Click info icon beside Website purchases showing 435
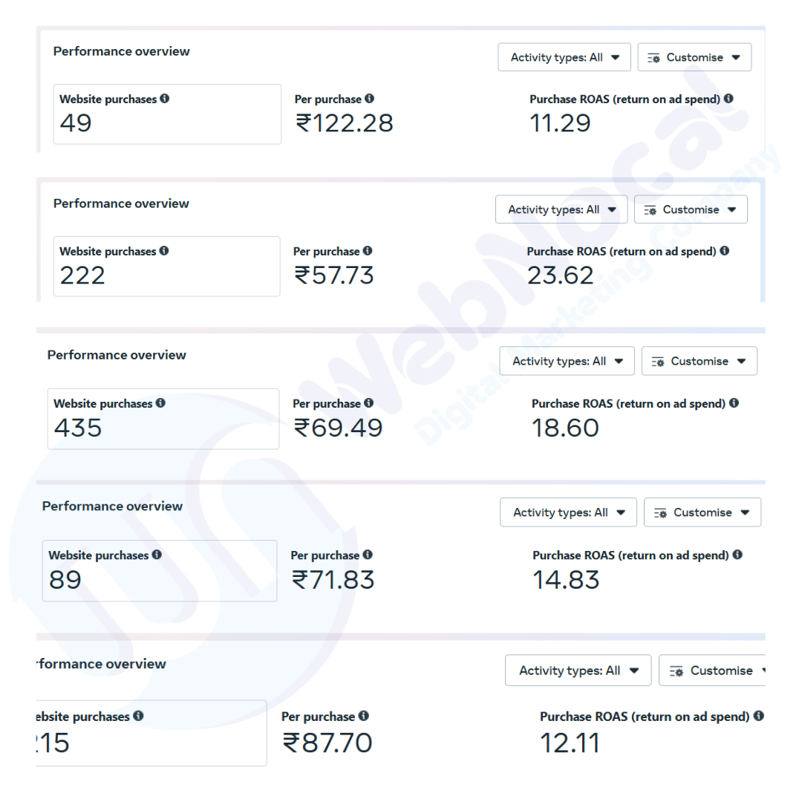 tap(160, 403)
